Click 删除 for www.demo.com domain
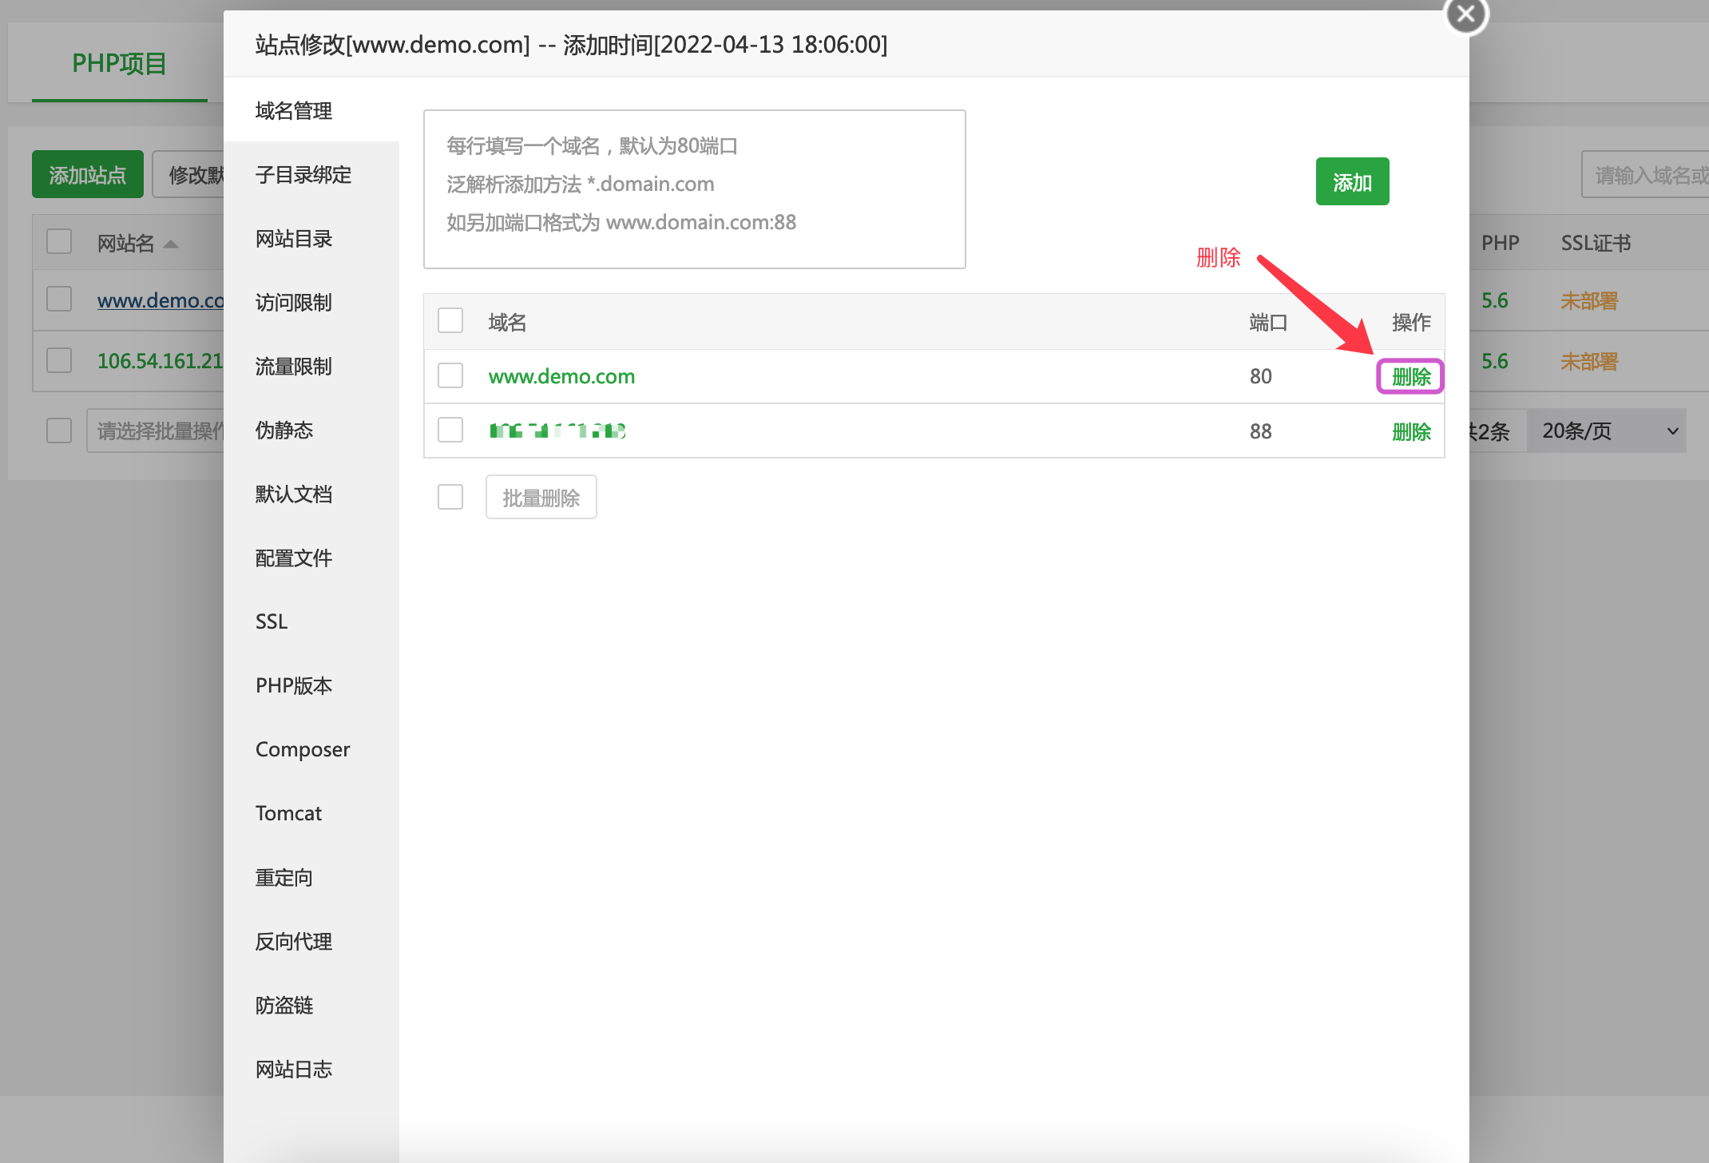Viewport: 1709px width, 1163px height. click(x=1408, y=376)
